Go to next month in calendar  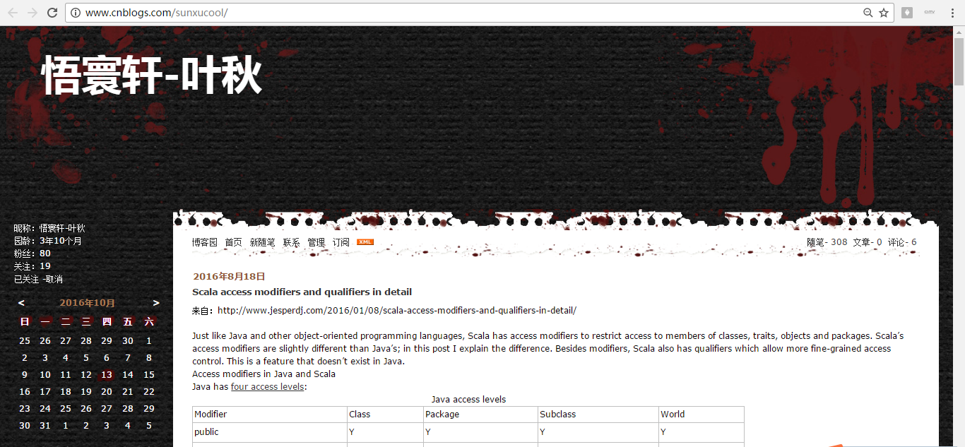(x=156, y=303)
